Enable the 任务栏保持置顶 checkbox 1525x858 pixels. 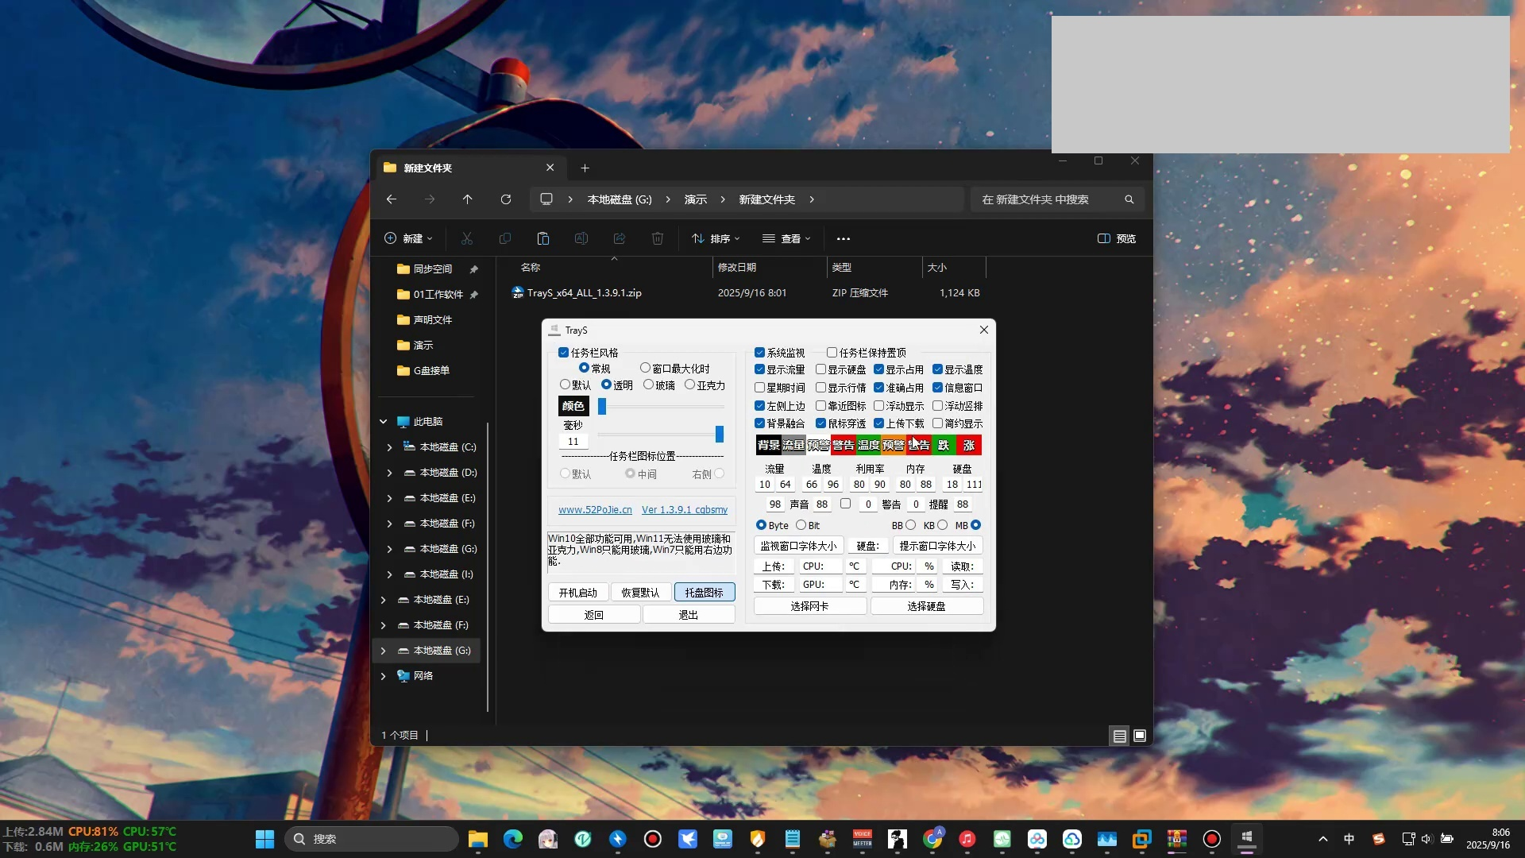tap(832, 353)
